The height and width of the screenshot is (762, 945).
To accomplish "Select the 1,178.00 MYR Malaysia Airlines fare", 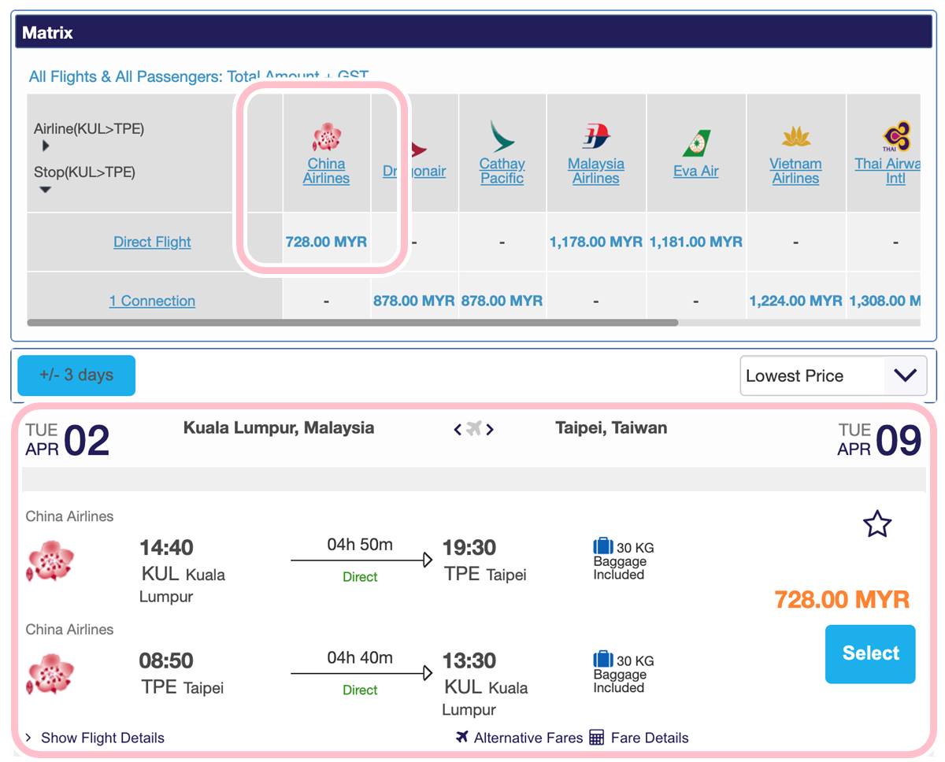I will coord(596,242).
